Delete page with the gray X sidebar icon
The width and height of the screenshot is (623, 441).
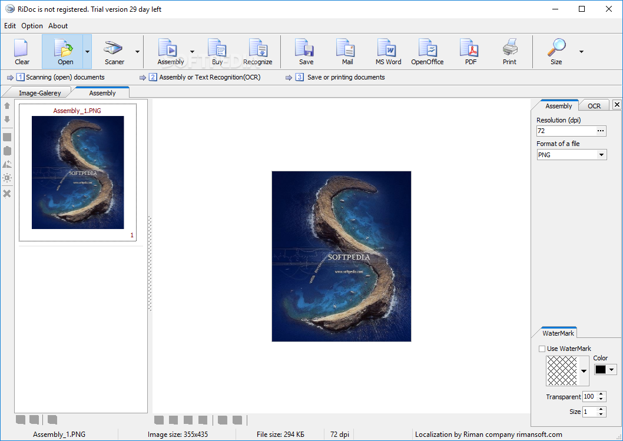[7, 194]
